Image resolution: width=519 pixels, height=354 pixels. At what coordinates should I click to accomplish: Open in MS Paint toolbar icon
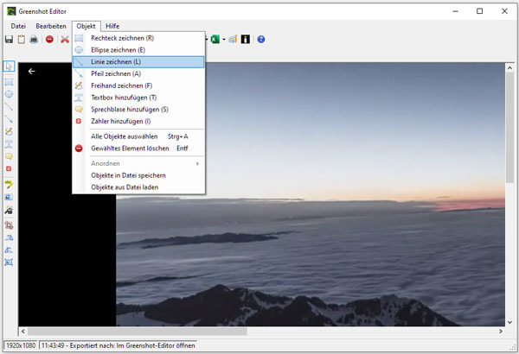tap(234, 40)
